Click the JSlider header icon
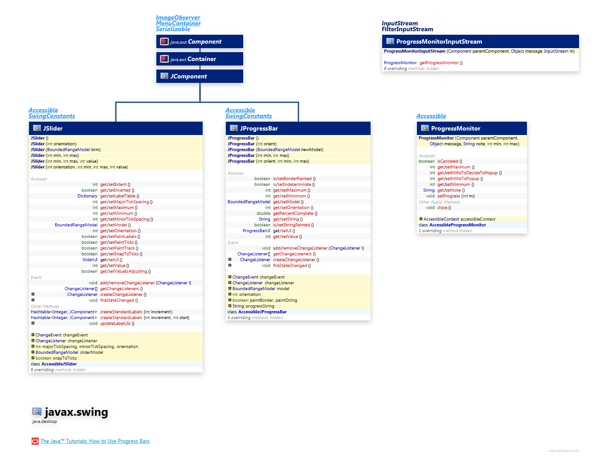The height and width of the screenshot is (471, 604). click(37, 128)
